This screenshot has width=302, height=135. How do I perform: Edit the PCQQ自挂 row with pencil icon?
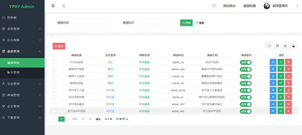pos(281,62)
